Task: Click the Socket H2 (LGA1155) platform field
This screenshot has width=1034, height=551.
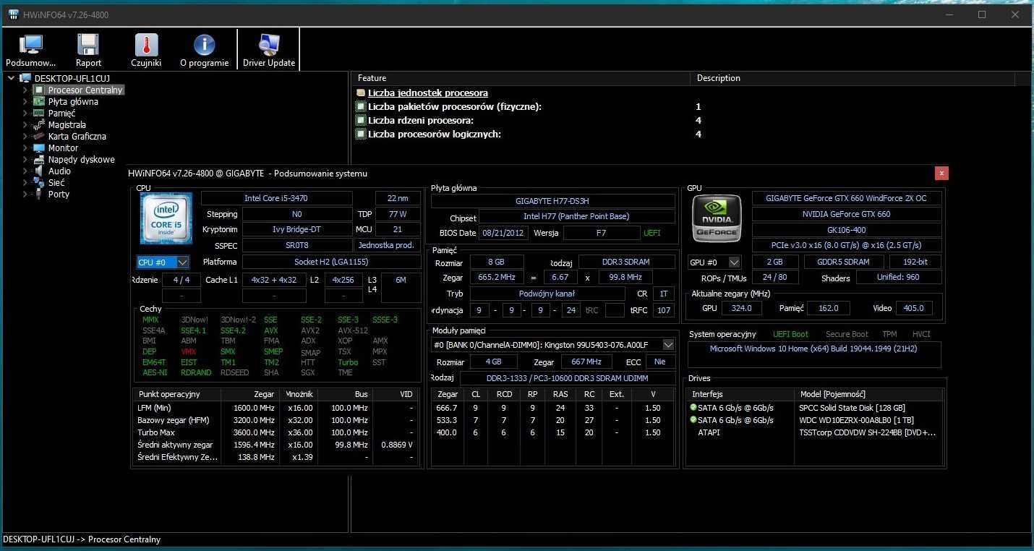Action: click(x=331, y=262)
